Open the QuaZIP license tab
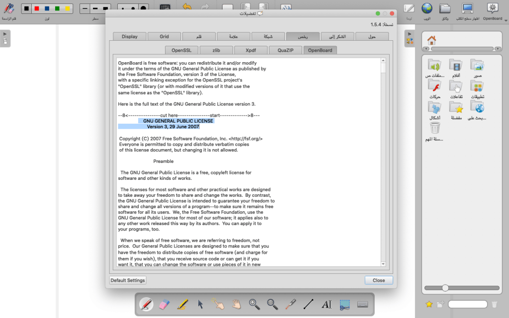The height and width of the screenshot is (318, 509). (x=285, y=50)
